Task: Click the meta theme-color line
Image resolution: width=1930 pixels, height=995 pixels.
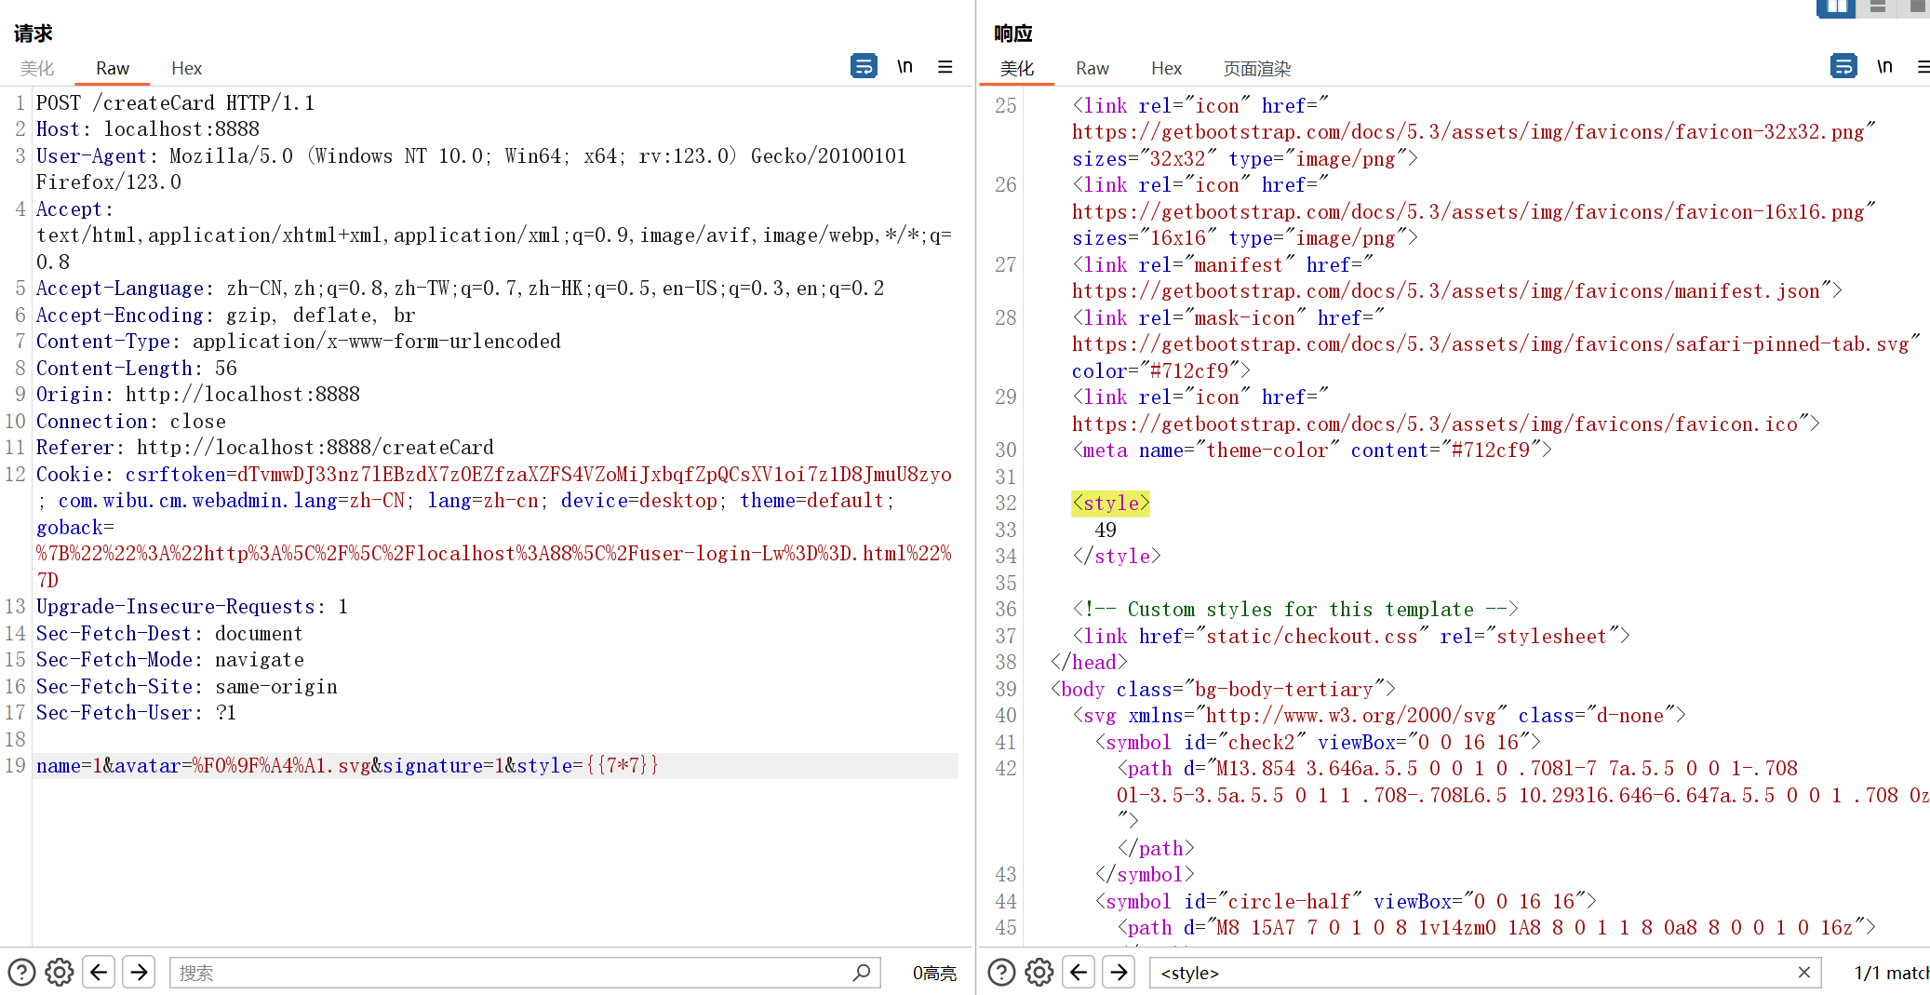Action: [1312, 450]
